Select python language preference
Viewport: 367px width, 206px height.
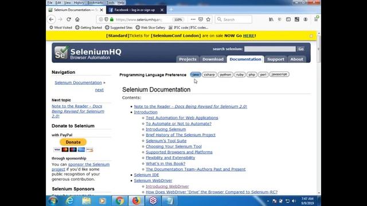click(225, 74)
